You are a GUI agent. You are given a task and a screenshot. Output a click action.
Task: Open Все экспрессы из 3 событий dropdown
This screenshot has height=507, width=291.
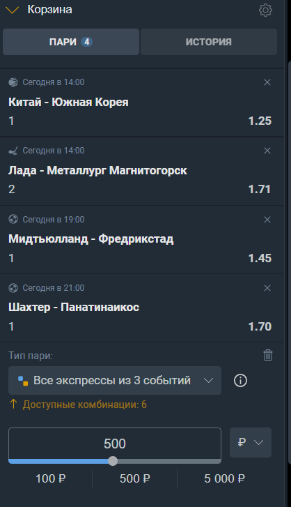[115, 380]
